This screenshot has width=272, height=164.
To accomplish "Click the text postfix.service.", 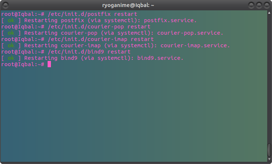I will [x=171, y=20].
